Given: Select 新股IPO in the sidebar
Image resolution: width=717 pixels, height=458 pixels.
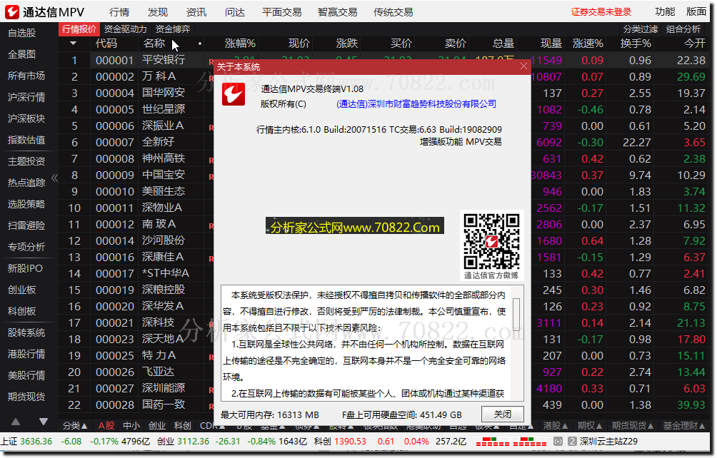Looking at the screenshot, I should click(x=25, y=268).
